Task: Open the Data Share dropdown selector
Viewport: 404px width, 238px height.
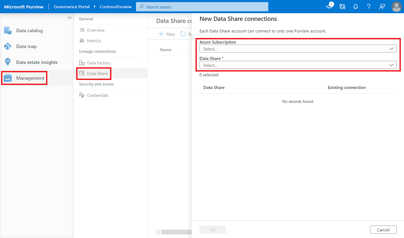Action: (x=298, y=65)
